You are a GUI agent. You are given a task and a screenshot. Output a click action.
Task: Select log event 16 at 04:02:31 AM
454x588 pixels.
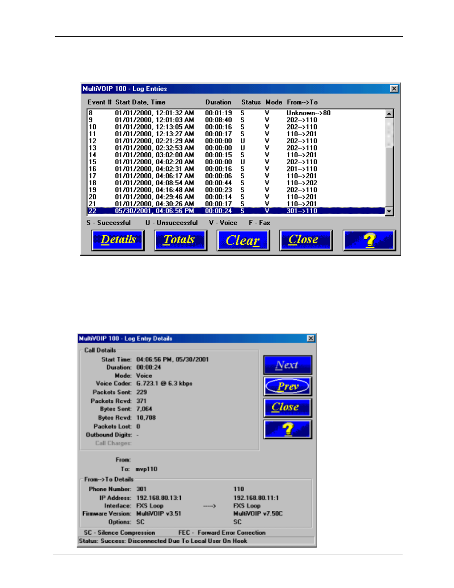coord(236,169)
